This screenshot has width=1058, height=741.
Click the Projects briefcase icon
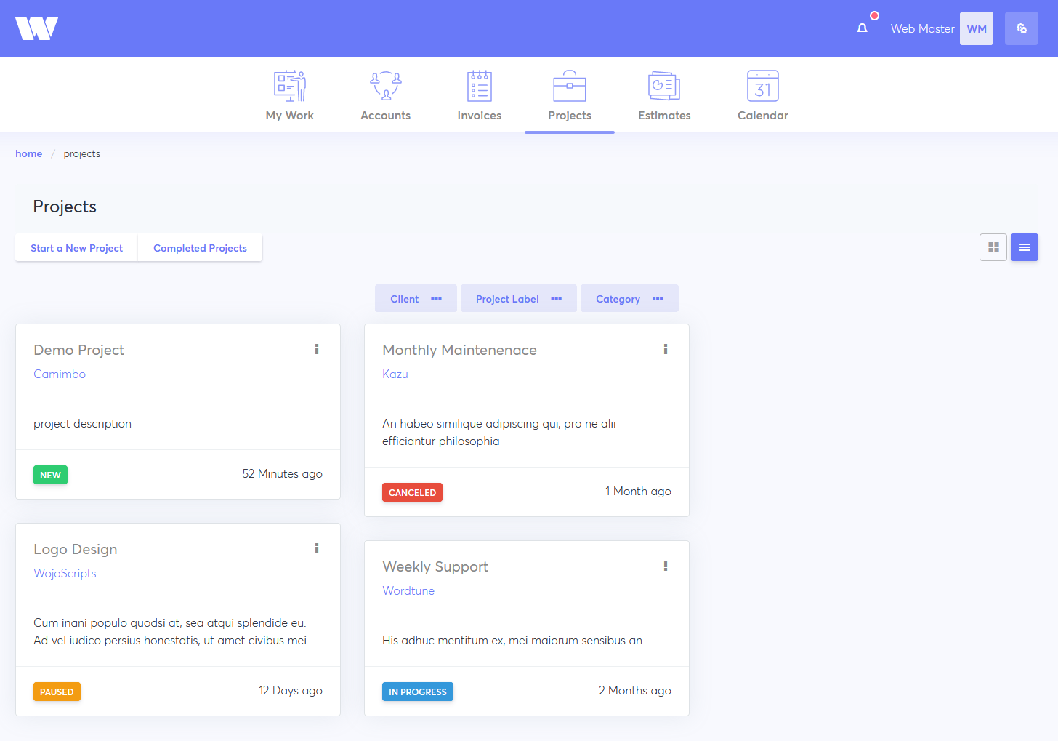(570, 86)
